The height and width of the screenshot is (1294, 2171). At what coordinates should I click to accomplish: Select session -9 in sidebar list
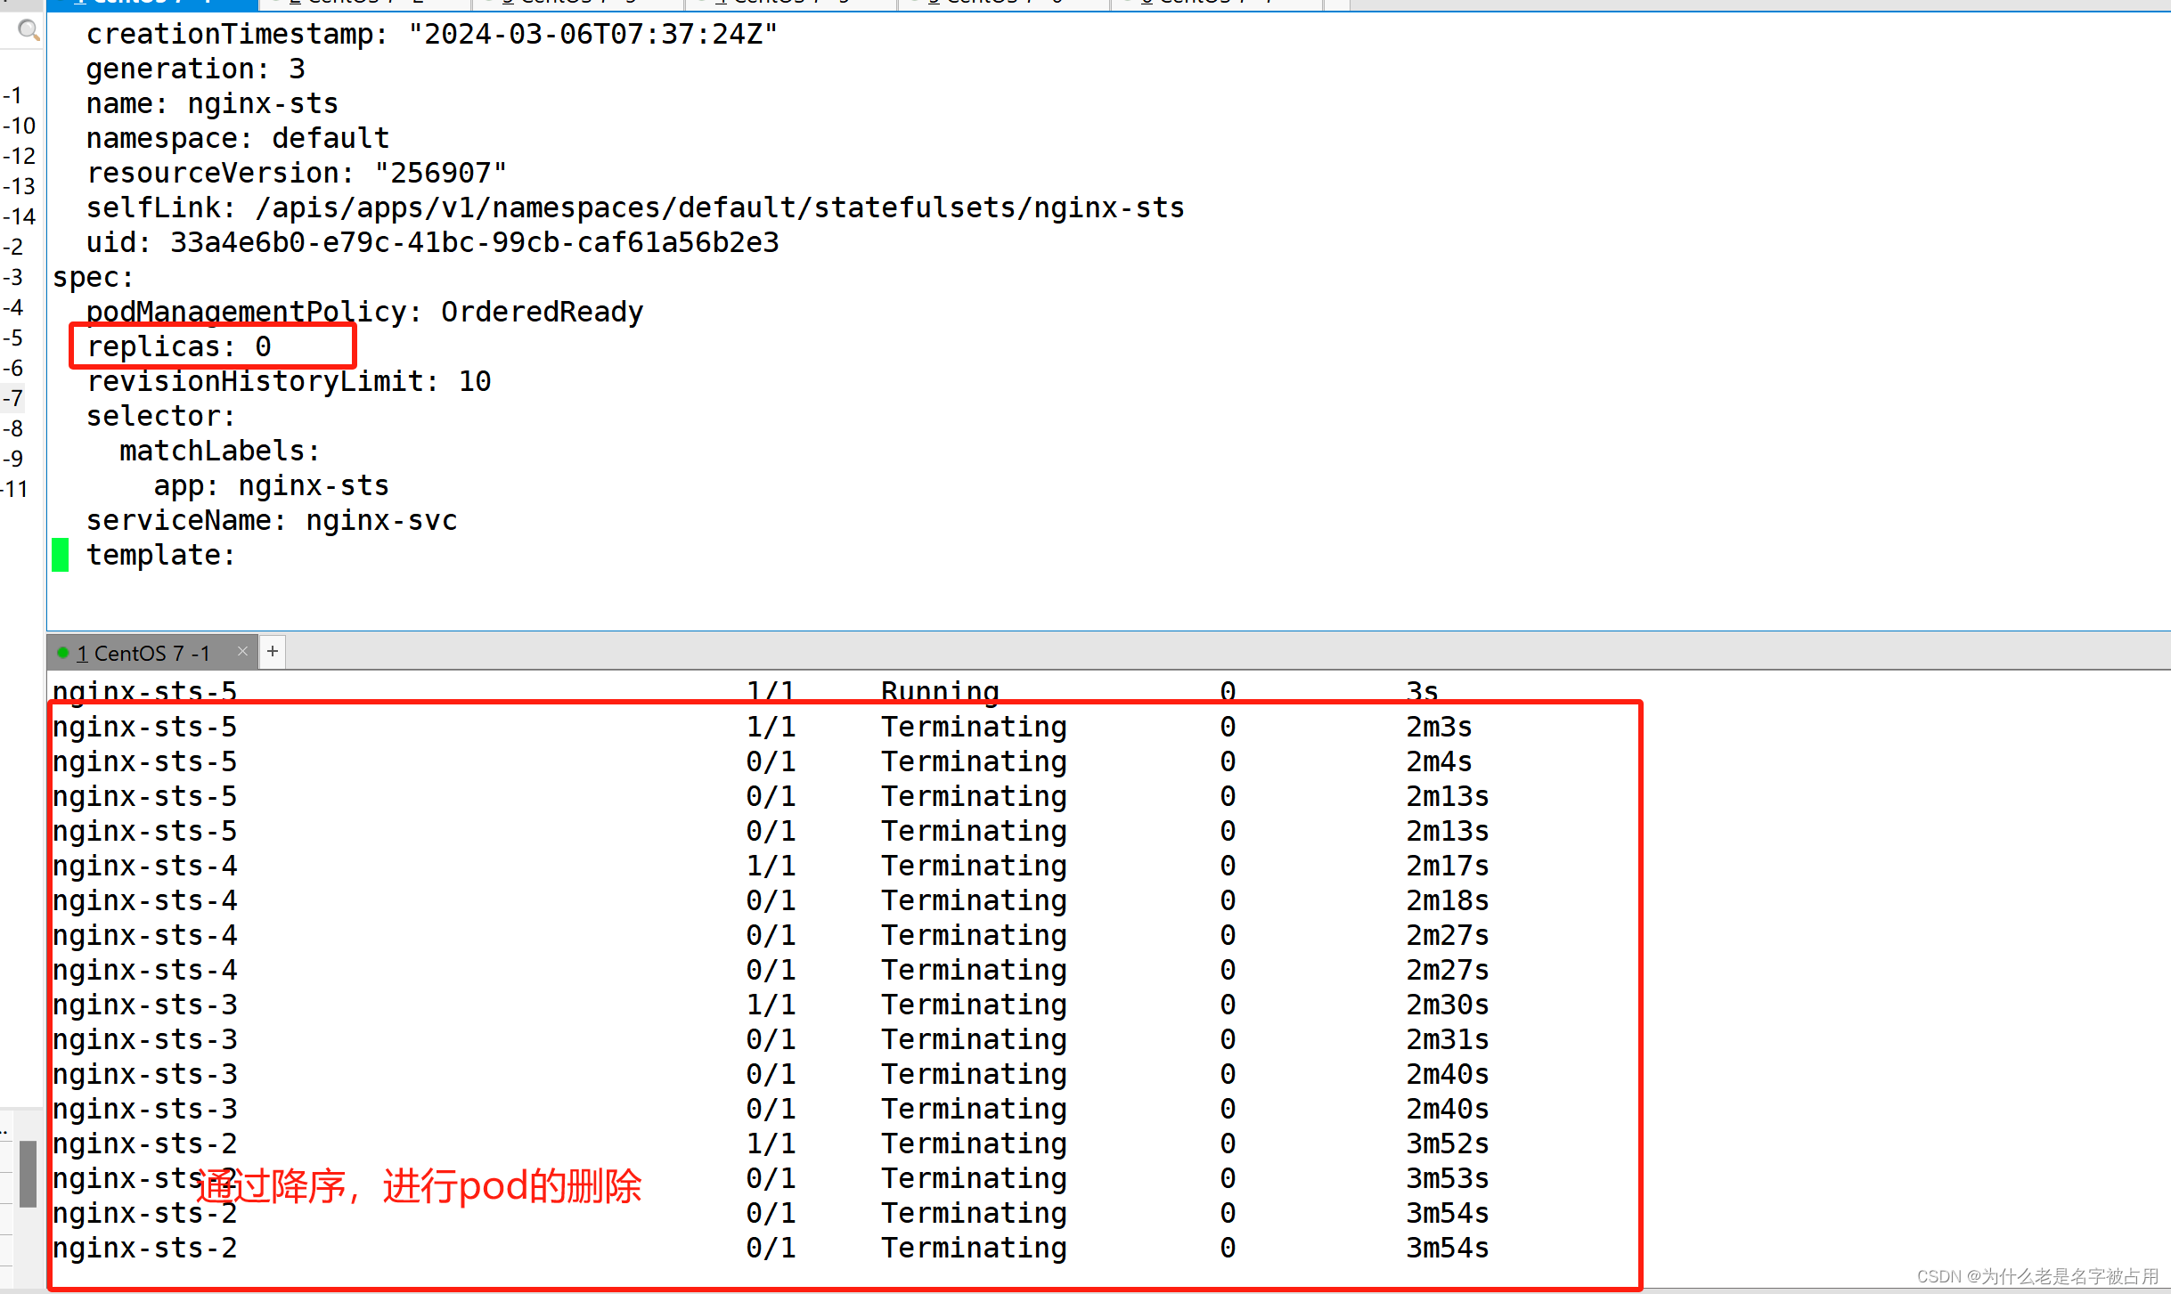14,460
